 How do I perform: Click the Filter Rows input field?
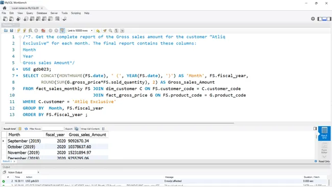(x=53, y=129)
